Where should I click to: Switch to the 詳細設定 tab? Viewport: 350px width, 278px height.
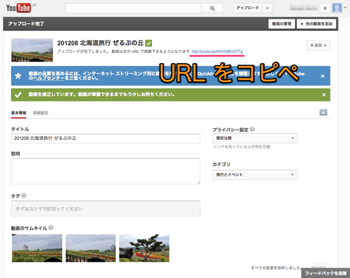(x=41, y=113)
